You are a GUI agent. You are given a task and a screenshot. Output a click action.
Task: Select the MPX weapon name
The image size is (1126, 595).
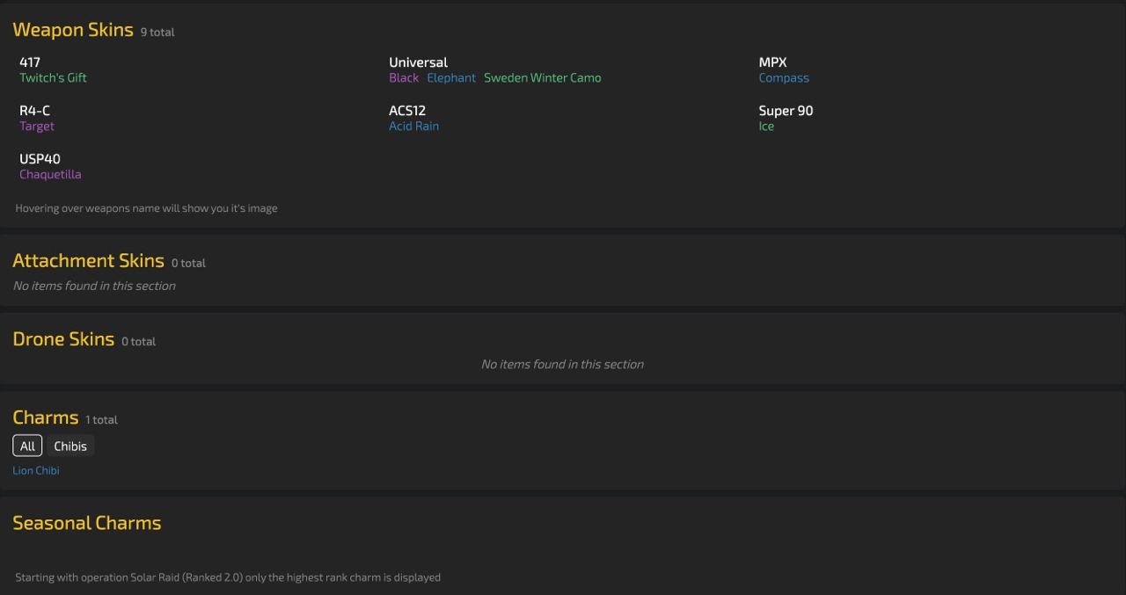coord(772,62)
